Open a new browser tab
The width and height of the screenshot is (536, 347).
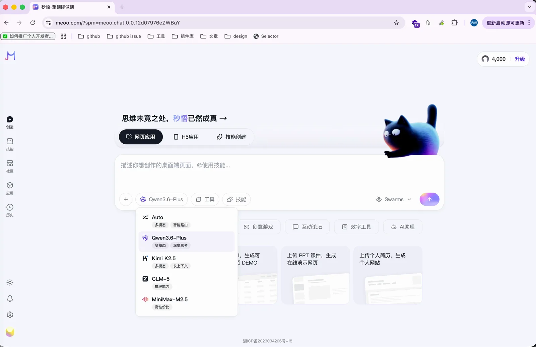[122, 7]
